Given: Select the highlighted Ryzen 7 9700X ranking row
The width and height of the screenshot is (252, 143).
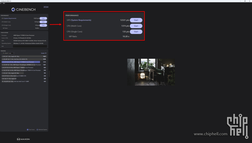Looking at the screenshot, I should click(x=24, y=62).
